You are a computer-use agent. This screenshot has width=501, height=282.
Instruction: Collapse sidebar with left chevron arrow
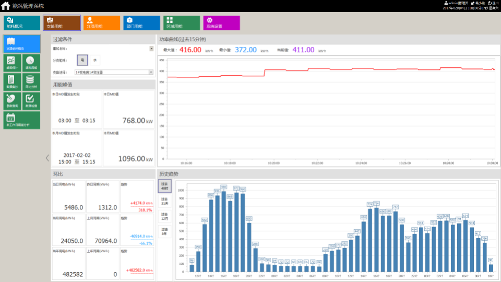pyautogui.click(x=47, y=158)
